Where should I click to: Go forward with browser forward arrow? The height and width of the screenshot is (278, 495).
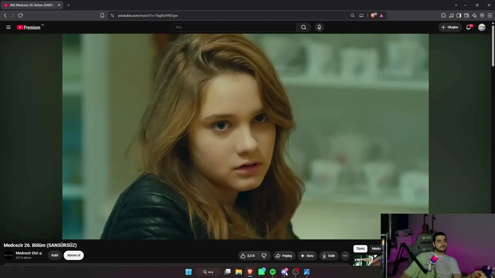pyautogui.click(x=12, y=15)
